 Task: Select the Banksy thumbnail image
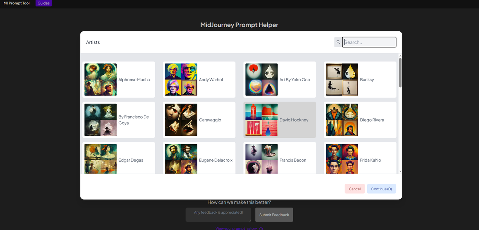[x=342, y=80]
